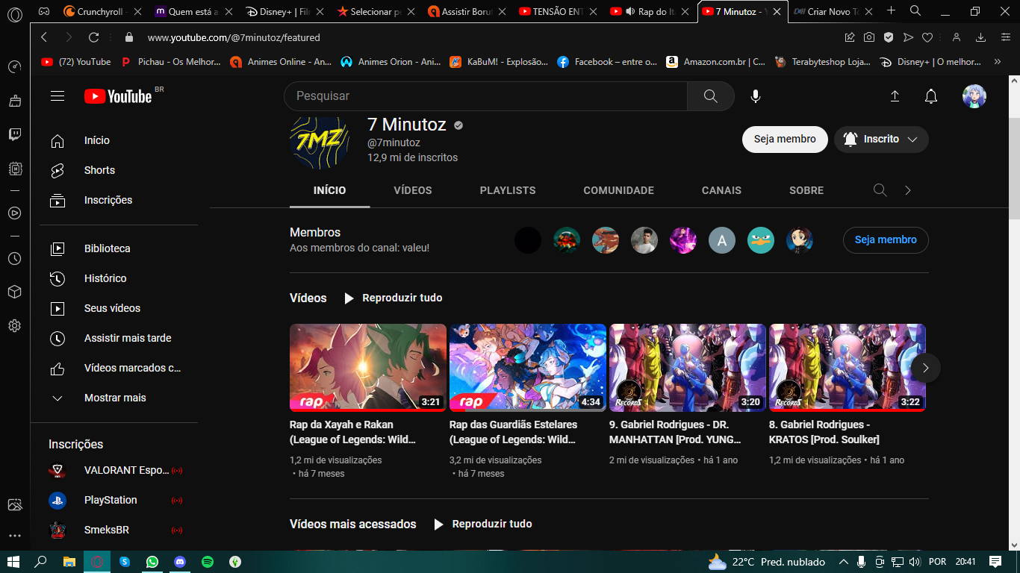Open Rap das Guardiãs Estelares thumbnail
Image resolution: width=1020 pixels, height=573 pixels.
point(528,368)
